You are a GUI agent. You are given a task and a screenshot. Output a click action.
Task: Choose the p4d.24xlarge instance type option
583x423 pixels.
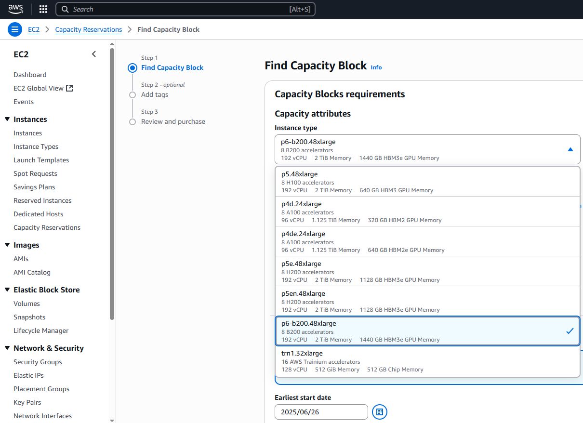[427, 211]
